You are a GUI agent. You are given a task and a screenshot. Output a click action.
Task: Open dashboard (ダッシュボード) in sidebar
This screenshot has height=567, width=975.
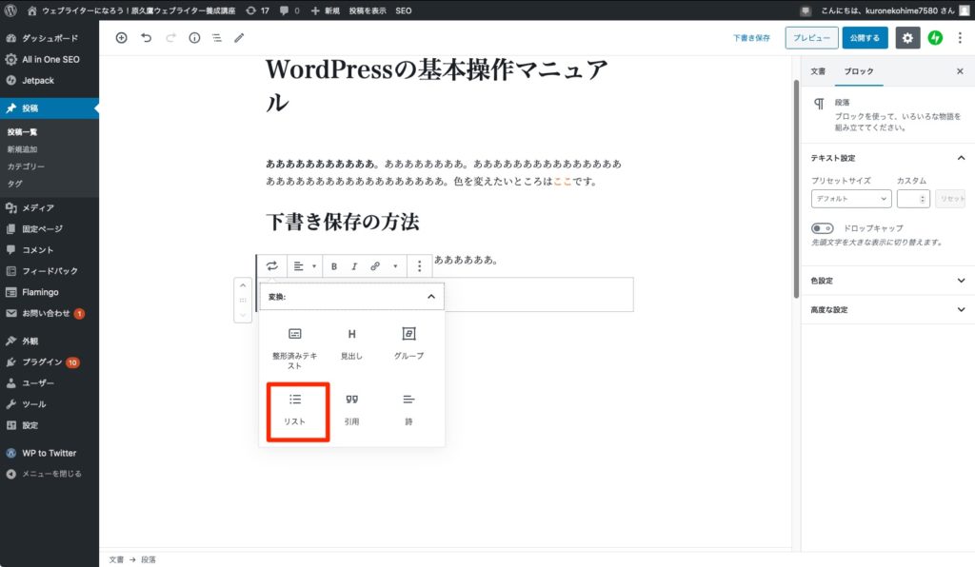point(50,38)
